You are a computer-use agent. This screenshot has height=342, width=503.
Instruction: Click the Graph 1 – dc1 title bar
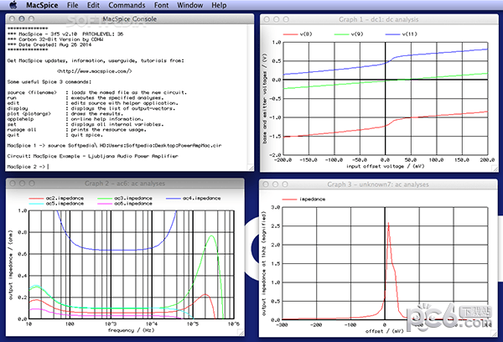[x=379, y=19]
